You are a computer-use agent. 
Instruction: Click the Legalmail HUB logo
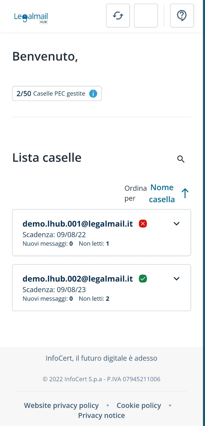point(31,17)
